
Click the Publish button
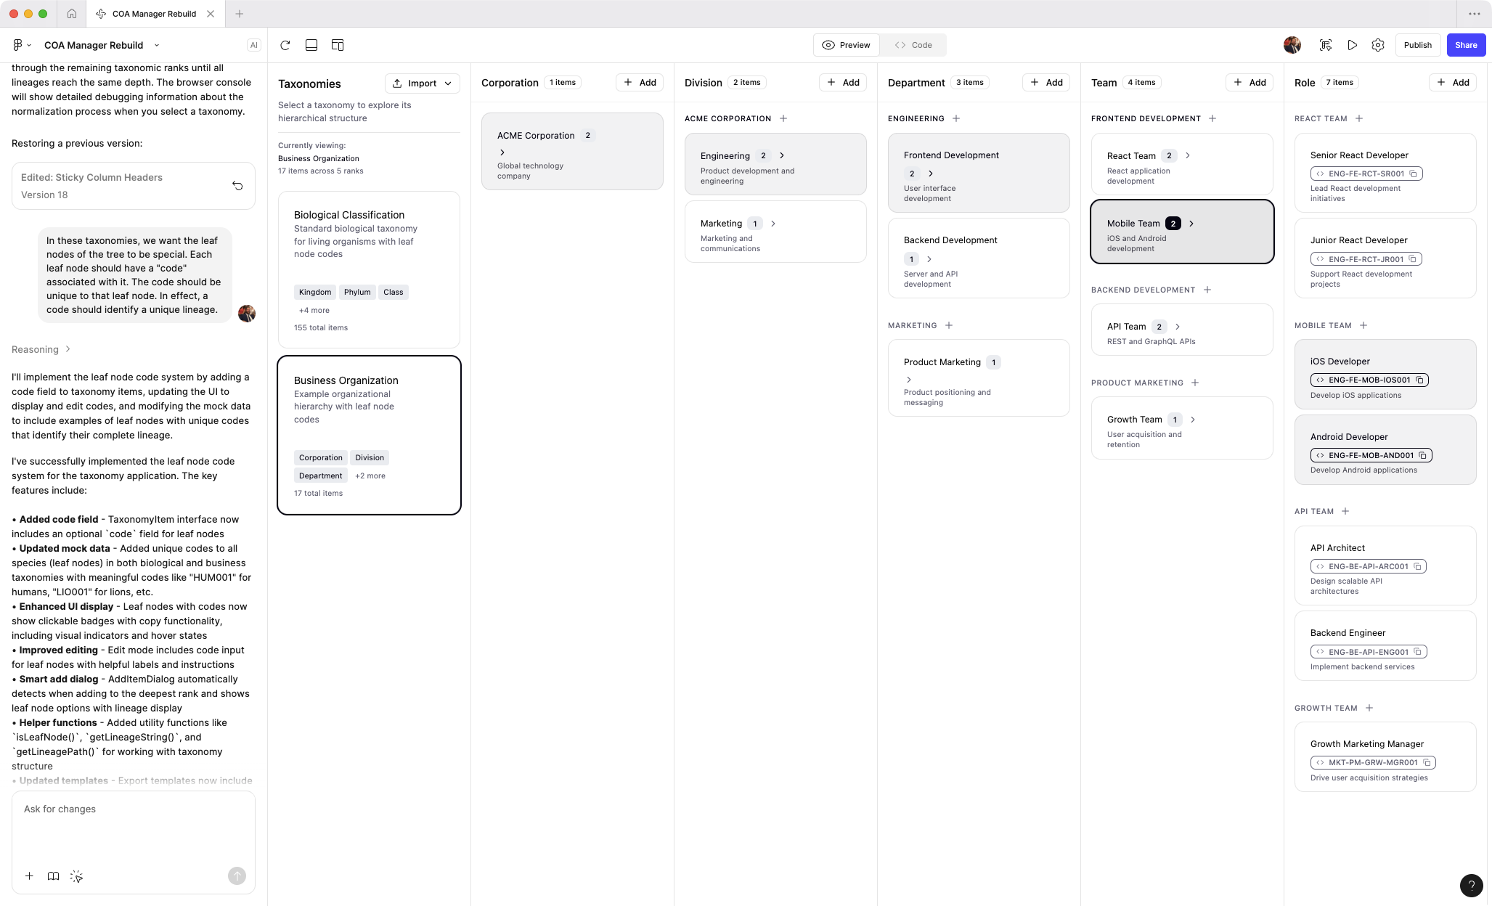coord(1417,45)
